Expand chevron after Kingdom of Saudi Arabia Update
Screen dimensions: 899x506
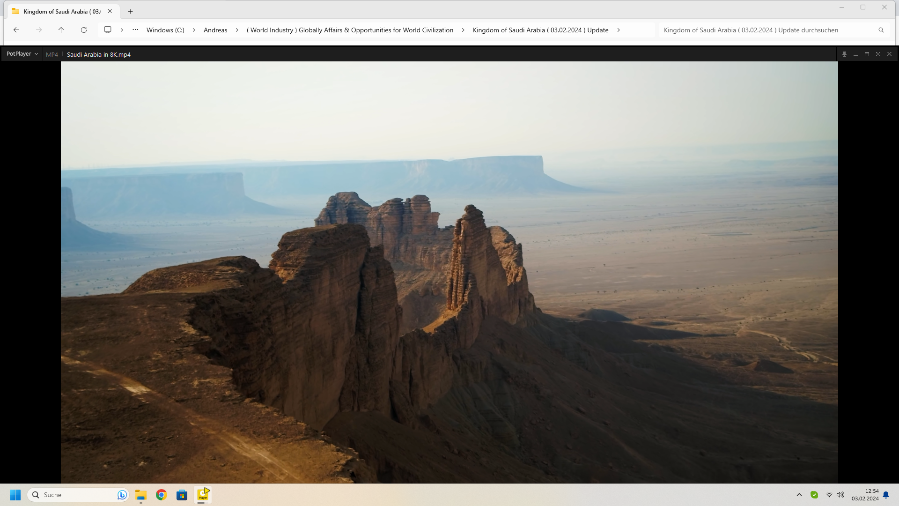click(619, 30)
